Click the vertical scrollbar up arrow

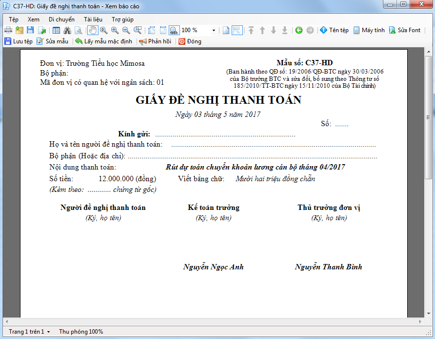click(428, 52)
